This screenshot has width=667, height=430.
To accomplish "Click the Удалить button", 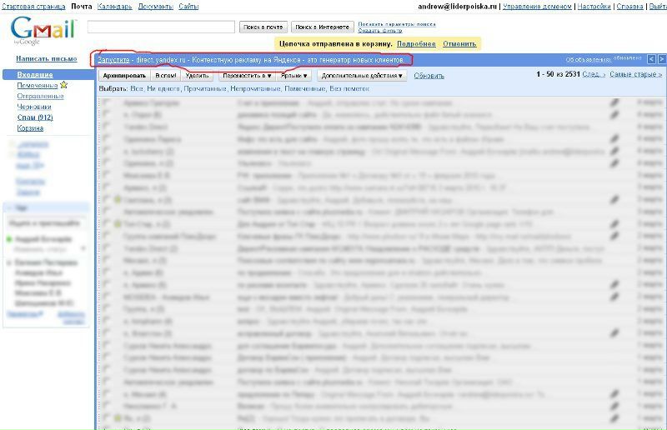I will coord(197,76).
